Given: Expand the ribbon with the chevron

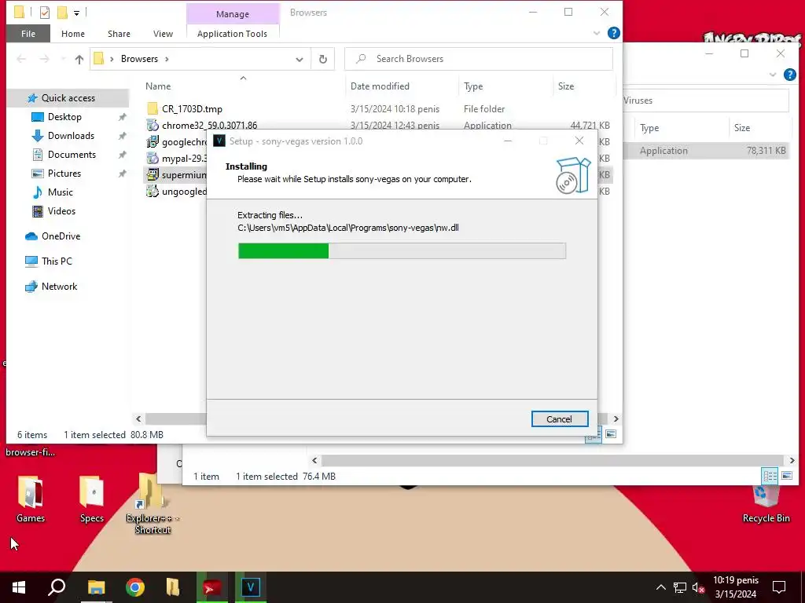Looking at the screenshot, I should [x=597, y=33].
